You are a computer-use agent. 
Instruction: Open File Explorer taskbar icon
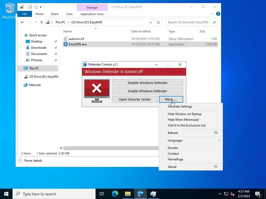coord(128,194)
